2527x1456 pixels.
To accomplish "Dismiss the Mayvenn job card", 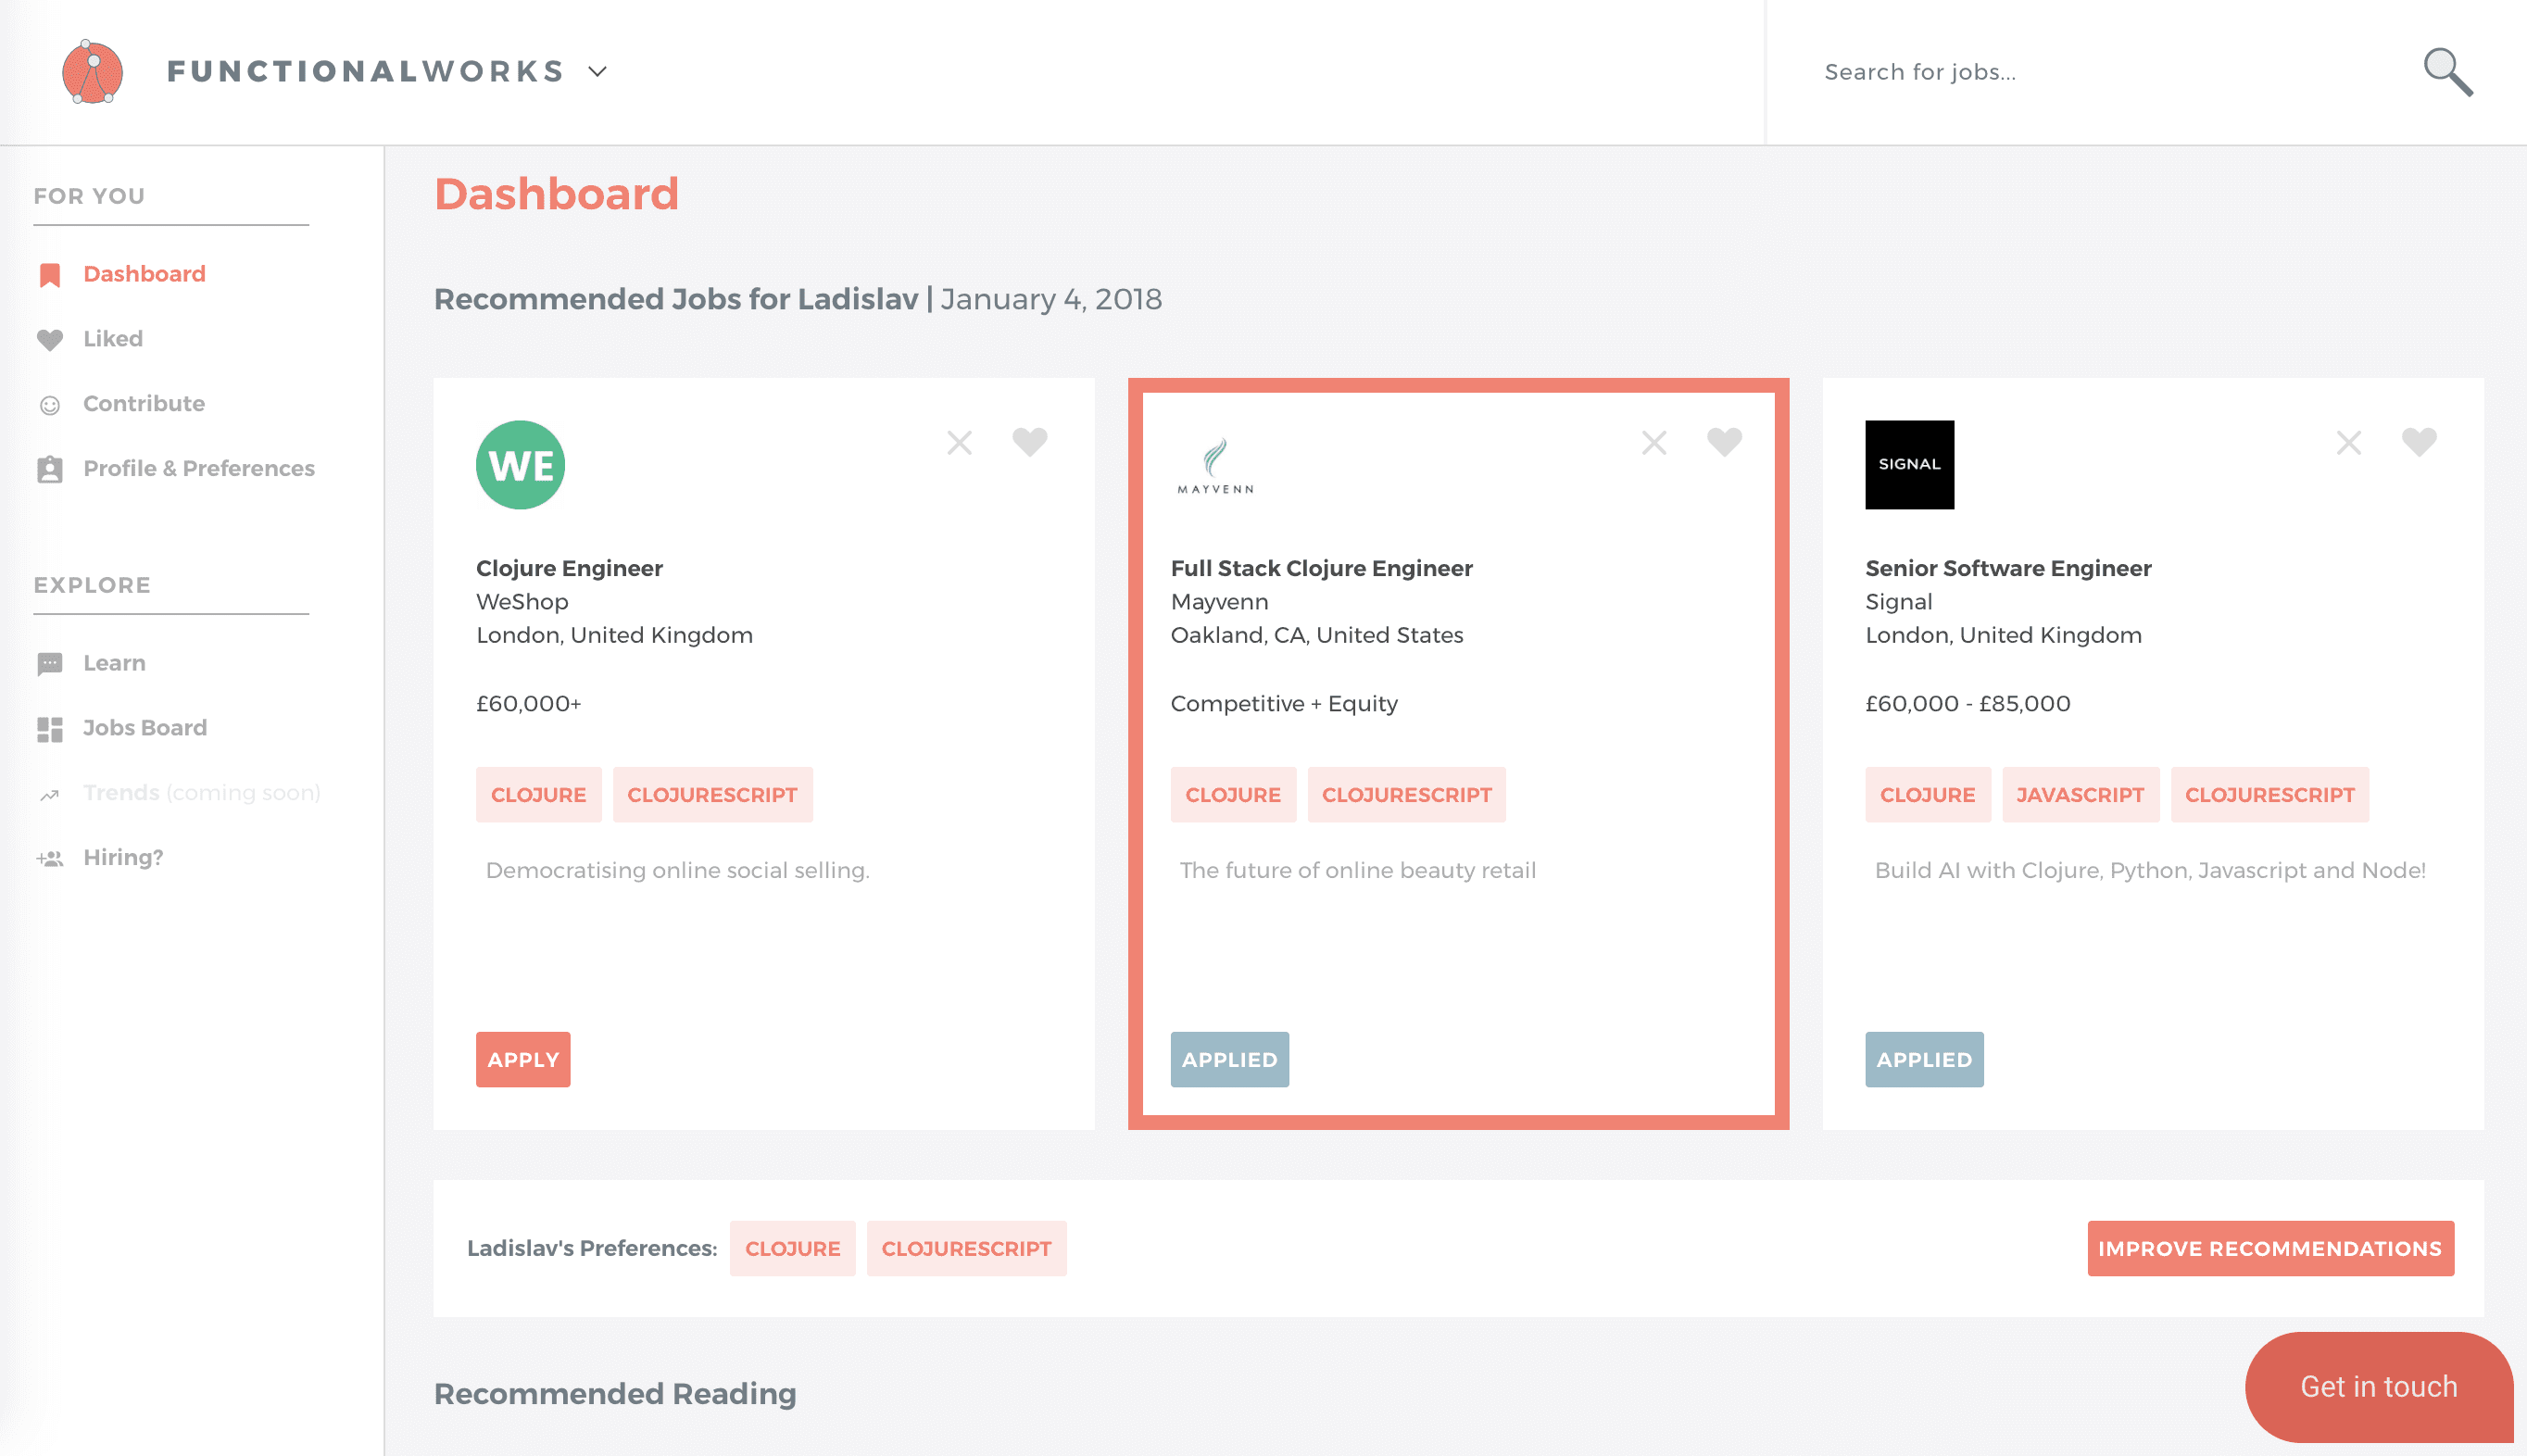I will pyautogui.click(x=1654, y=443).
